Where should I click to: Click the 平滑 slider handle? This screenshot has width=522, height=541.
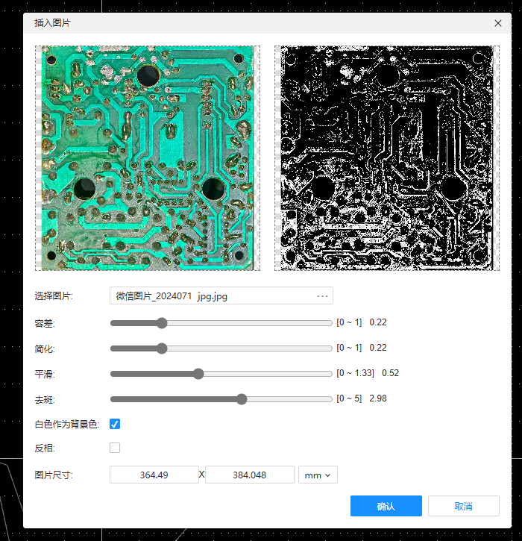pyautogui.click(x=198, y=374)
